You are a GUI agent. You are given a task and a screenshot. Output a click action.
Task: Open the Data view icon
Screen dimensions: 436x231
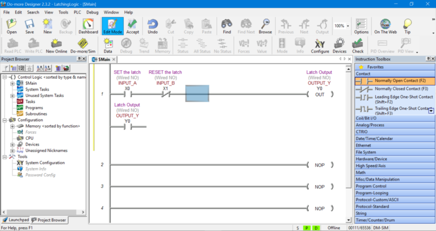coord(108,46)
